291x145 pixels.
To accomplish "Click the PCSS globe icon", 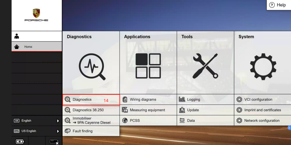I will tap(125, 120).
